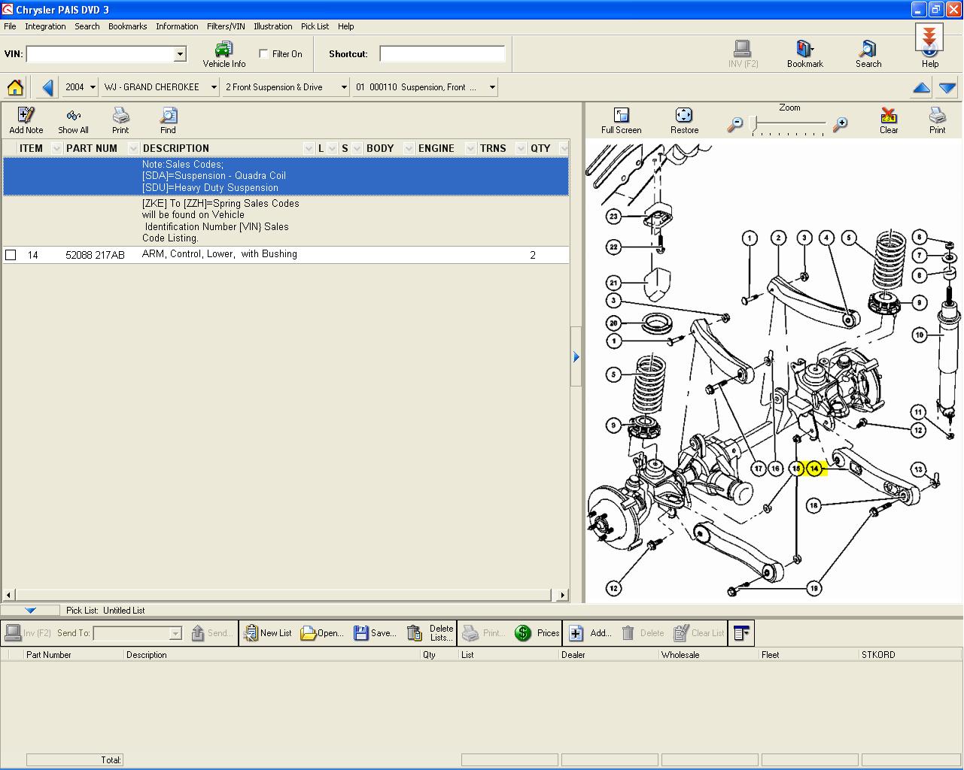Open the 2 Front Suspension & Drive dropdown
The image size is (964, 770).
click(x=344, y=87)
